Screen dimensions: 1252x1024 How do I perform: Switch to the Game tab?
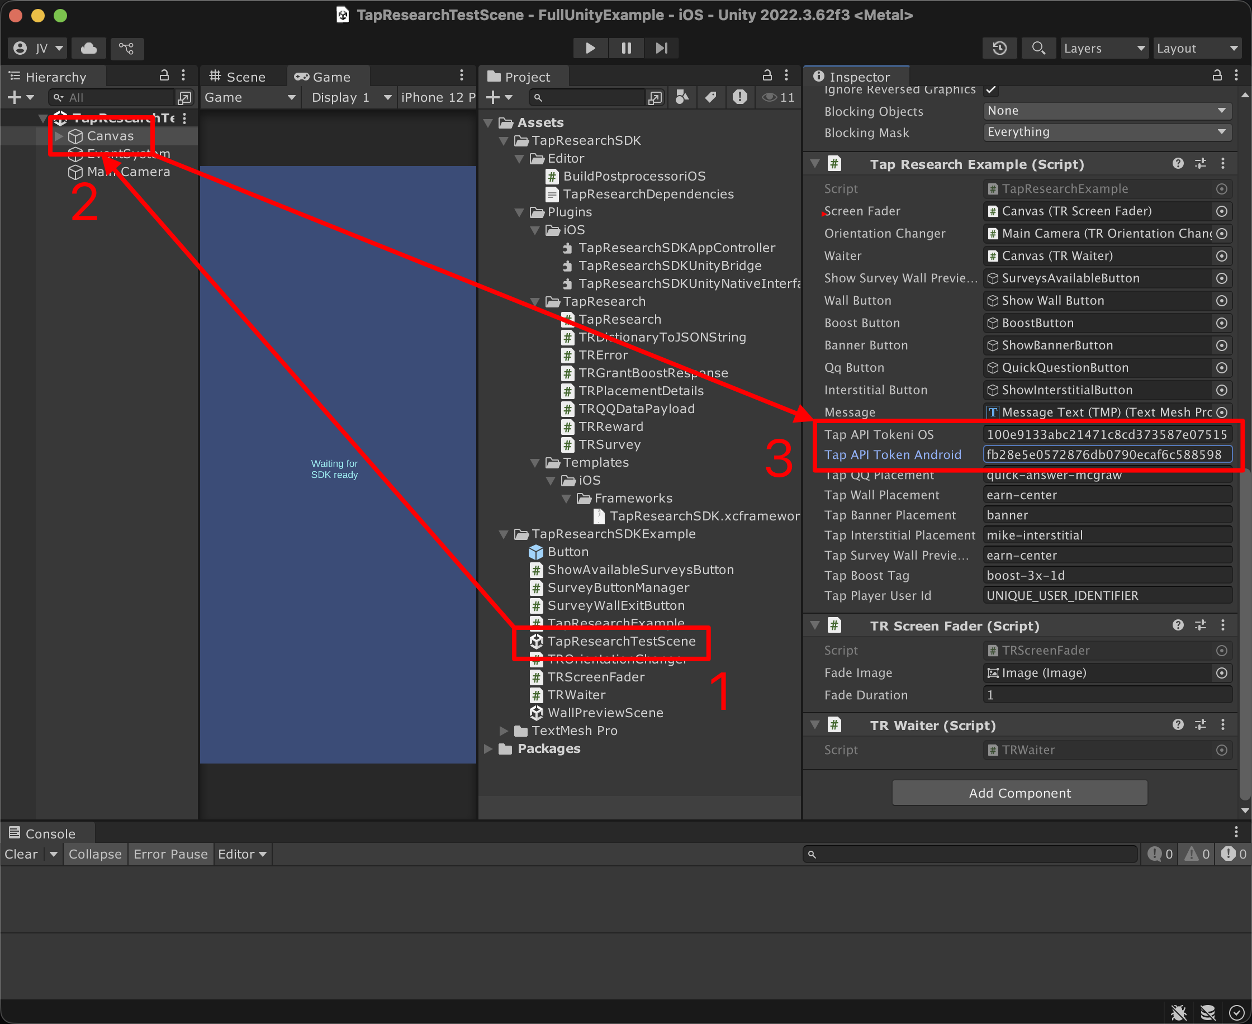(323, 77)
